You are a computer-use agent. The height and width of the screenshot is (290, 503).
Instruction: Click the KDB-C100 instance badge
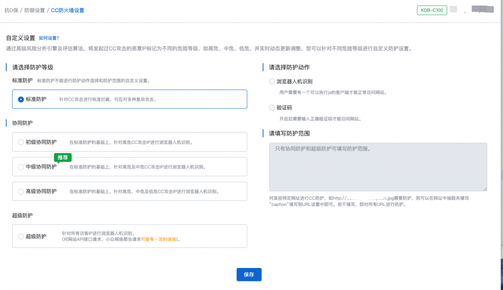pyautogui.click(x=432, y=10)
